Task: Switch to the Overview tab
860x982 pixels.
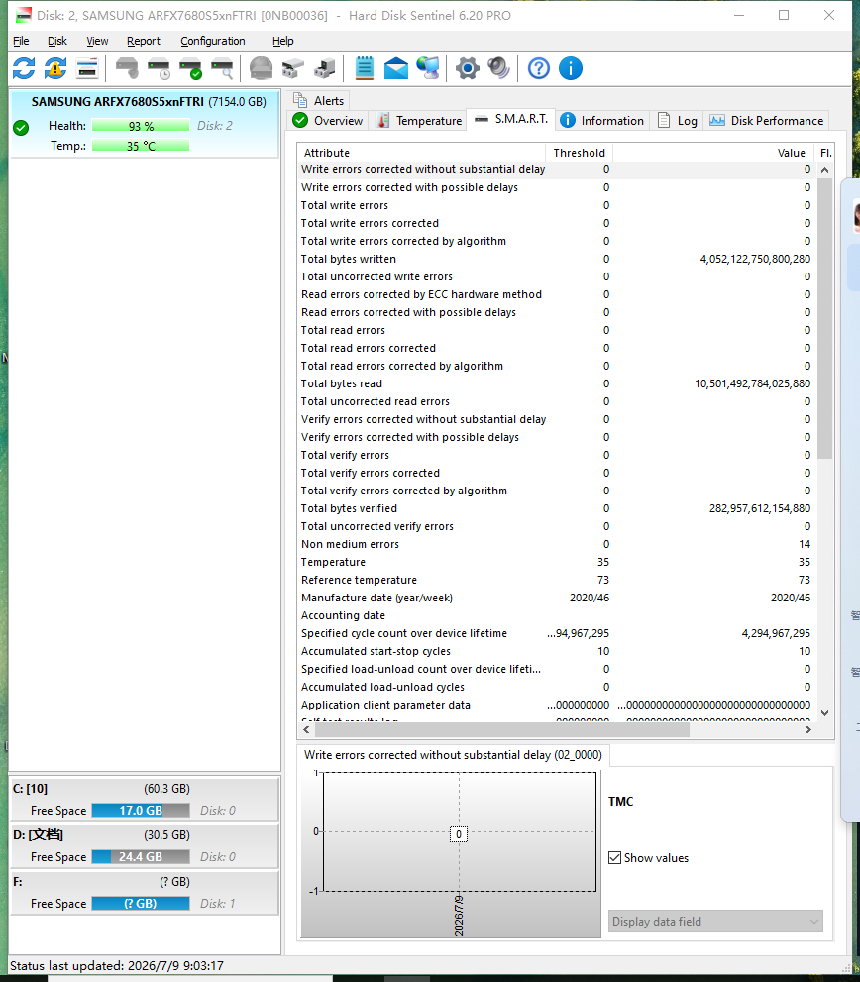Action: [x=328, y=120]
